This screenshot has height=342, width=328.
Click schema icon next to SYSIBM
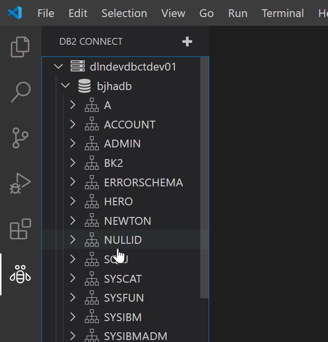point(92,317)
